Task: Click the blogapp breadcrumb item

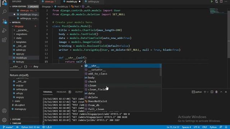Action: pyautogui.click(x=46, y=6)
